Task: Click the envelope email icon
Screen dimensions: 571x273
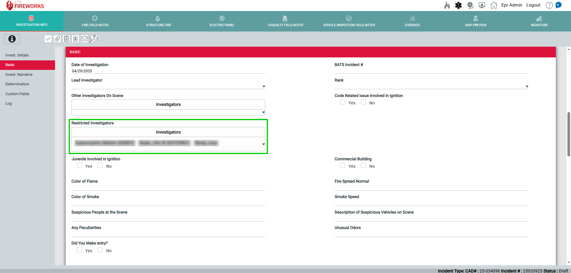Action: [84, 39]
